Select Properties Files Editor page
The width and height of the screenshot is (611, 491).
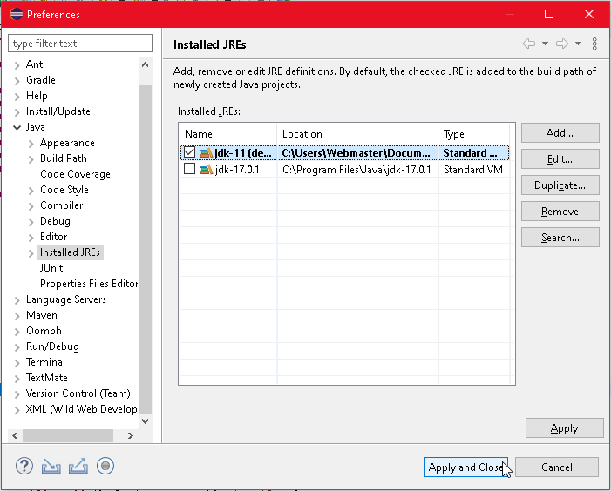pyautogui.click(x=89, y=284)
